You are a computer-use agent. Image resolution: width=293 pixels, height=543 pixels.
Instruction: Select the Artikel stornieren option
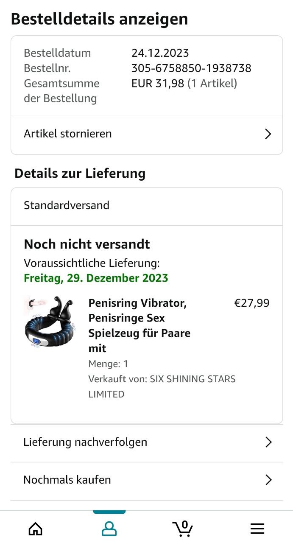pos(68,134)
